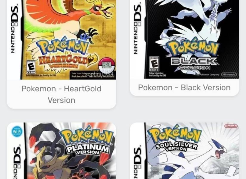
Task: Click the ESRB E rating on Black cover
Action: click(154, 64)
